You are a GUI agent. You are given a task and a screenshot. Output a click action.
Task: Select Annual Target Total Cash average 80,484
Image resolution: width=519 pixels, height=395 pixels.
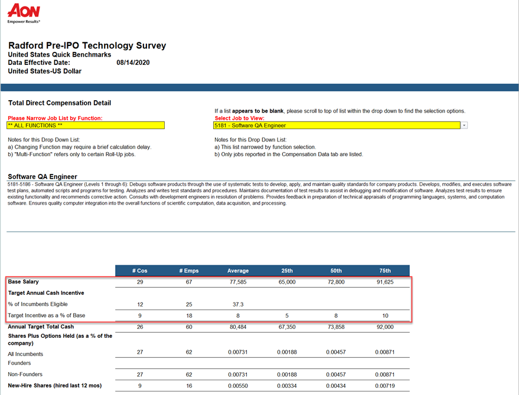tap(238, 327)
